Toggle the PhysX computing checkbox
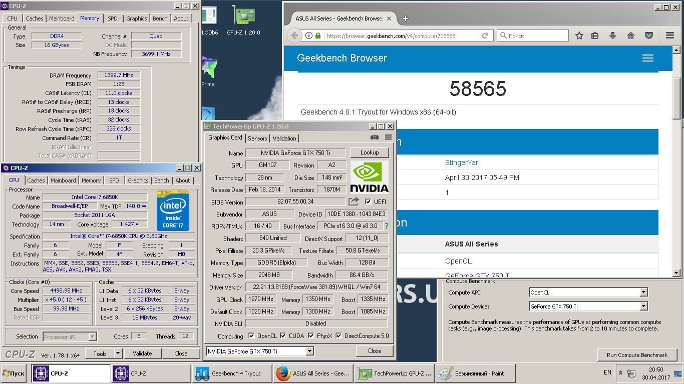 click(311, 336)
